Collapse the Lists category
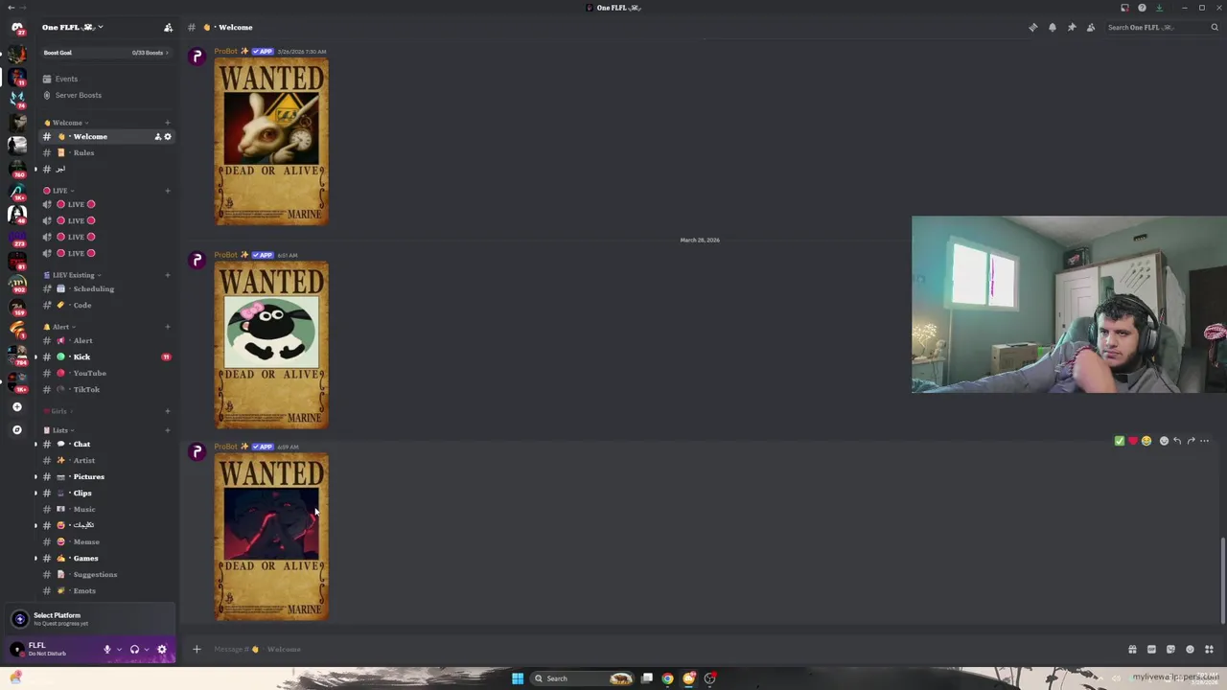The width and height of the screenshot is (1227, 690). (58, 430)
